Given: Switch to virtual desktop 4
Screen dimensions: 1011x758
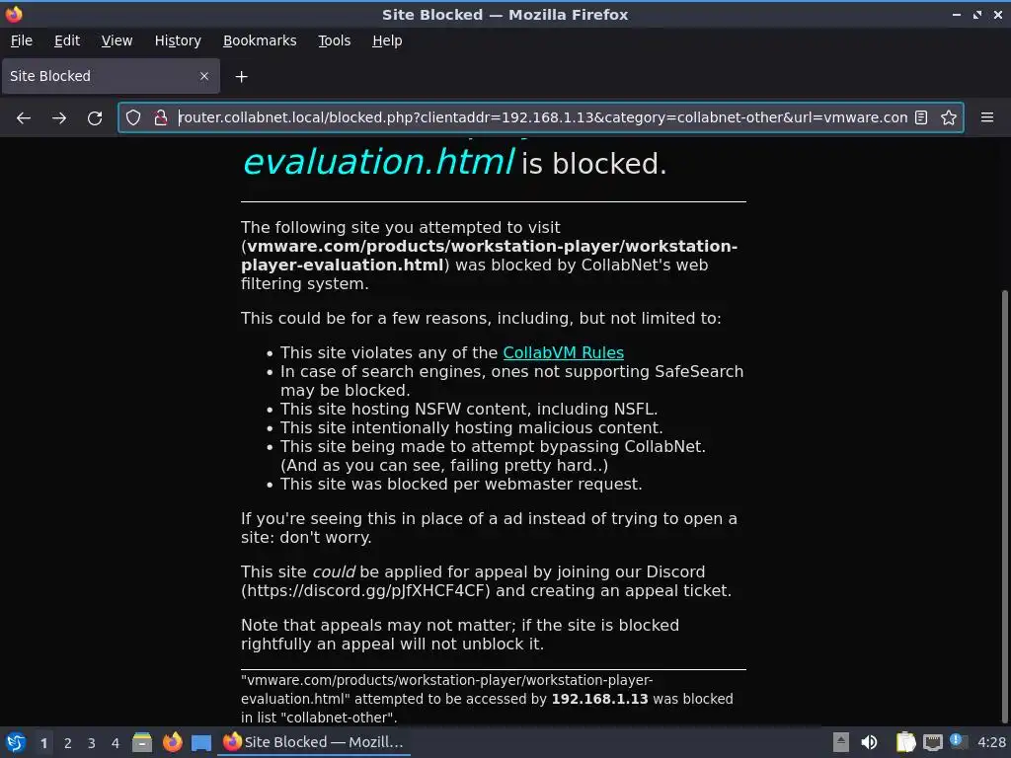Looking at the screenshot, I should (116, 743).
